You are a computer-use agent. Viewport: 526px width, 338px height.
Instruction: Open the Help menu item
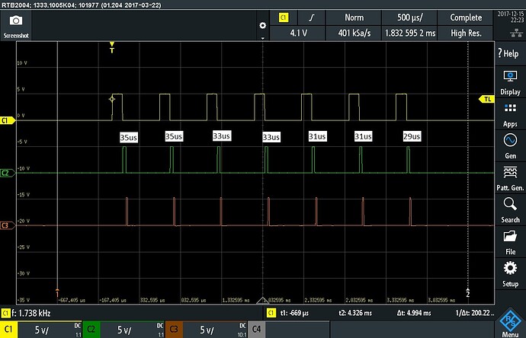point(510,53)
